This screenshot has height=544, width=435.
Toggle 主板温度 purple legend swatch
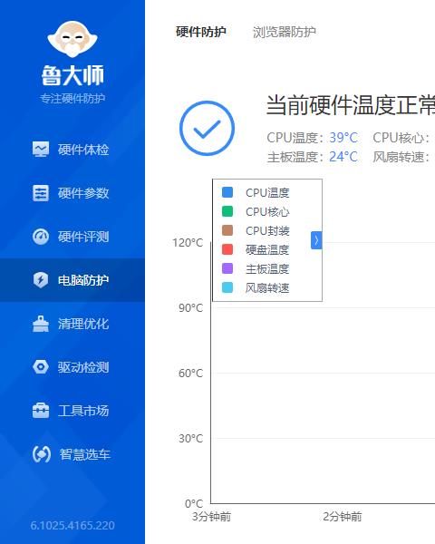[x=227, y=268]
